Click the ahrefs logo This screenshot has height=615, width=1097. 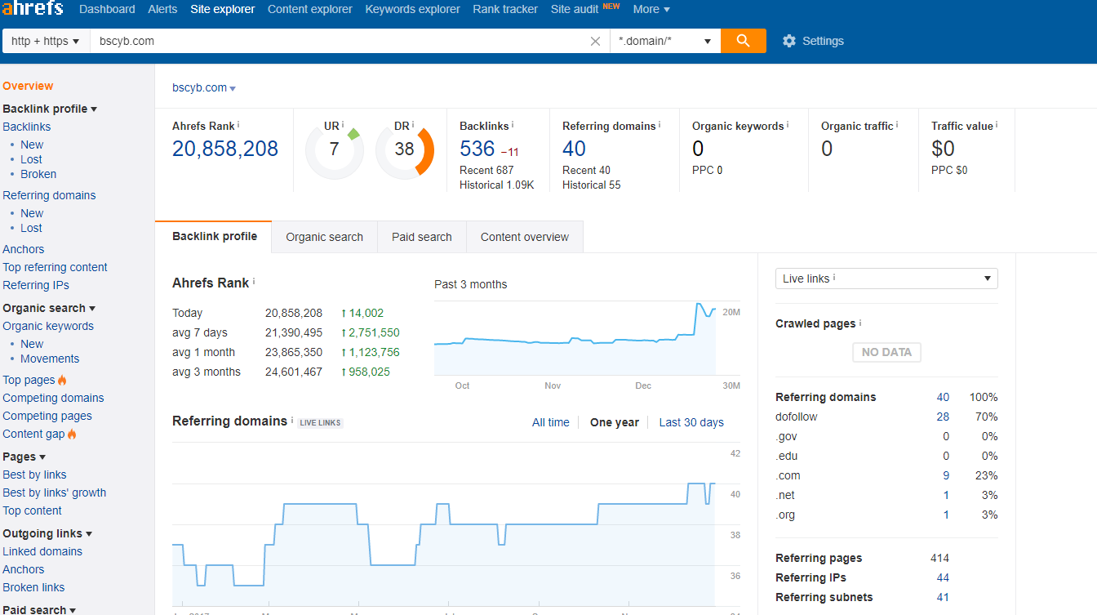pyautogui.click(x=33, y=10)
